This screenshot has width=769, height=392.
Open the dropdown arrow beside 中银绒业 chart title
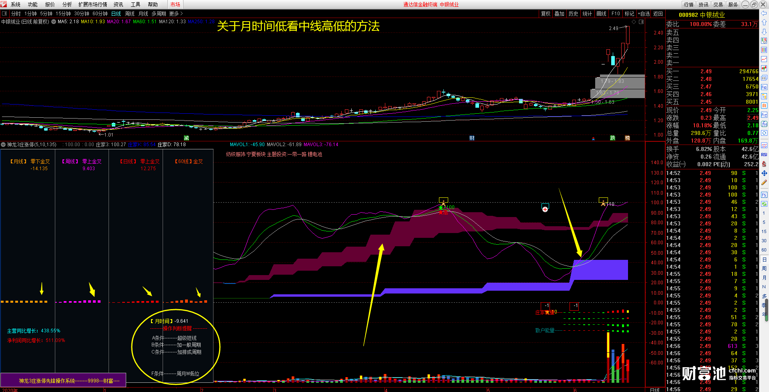[54, 22]
